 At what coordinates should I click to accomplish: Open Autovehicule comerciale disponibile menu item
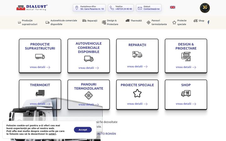click(x=64, y=22)
